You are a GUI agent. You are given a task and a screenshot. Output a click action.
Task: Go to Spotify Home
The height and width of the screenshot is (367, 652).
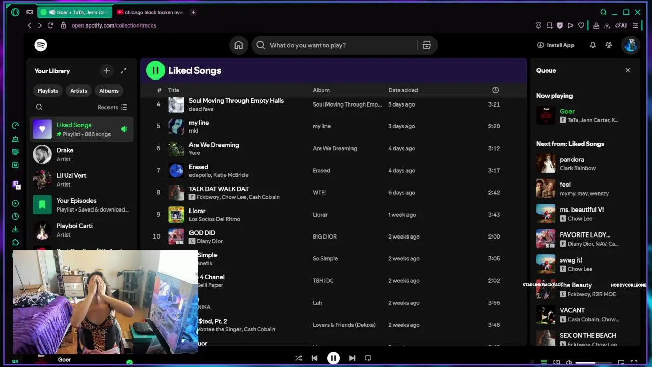pos(238,45)
